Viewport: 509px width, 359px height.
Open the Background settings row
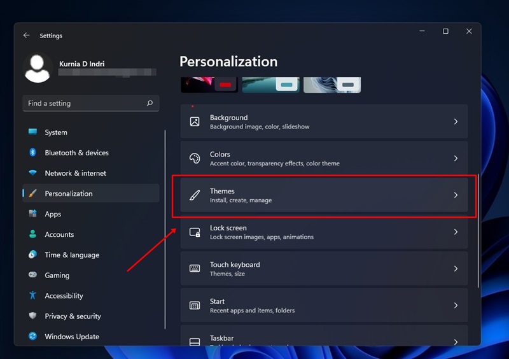click(324, 122)
